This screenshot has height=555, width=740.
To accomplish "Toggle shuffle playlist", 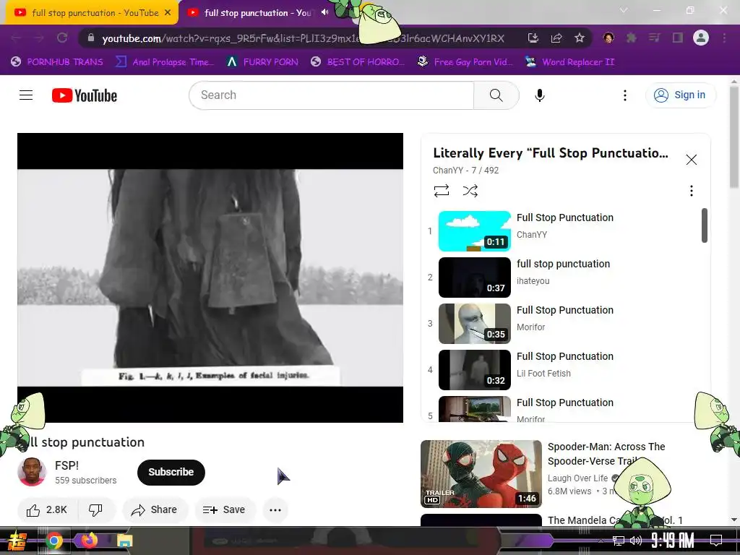I will click(x=470, y=191).
